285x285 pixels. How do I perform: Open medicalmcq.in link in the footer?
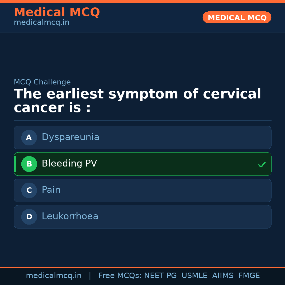[x=54, y=276]
